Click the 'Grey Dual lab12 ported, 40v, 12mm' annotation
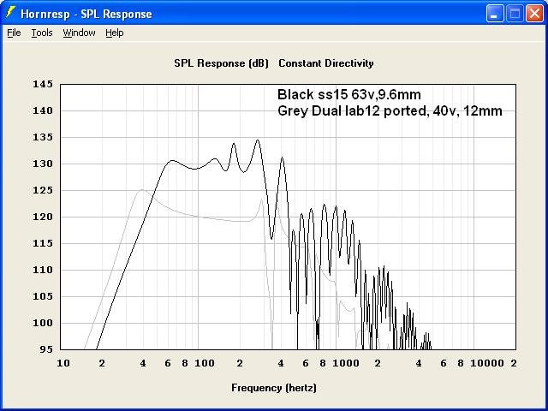Viewport: 548px width, 411px height. [390, 111]
